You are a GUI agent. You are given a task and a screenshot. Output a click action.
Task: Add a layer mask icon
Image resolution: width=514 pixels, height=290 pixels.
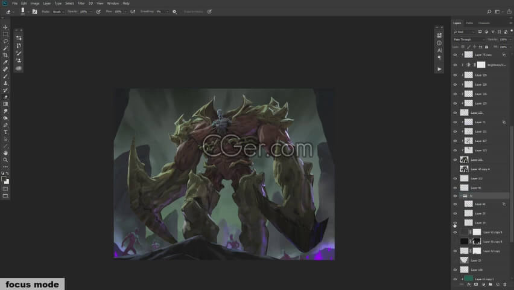coord(476,285)
